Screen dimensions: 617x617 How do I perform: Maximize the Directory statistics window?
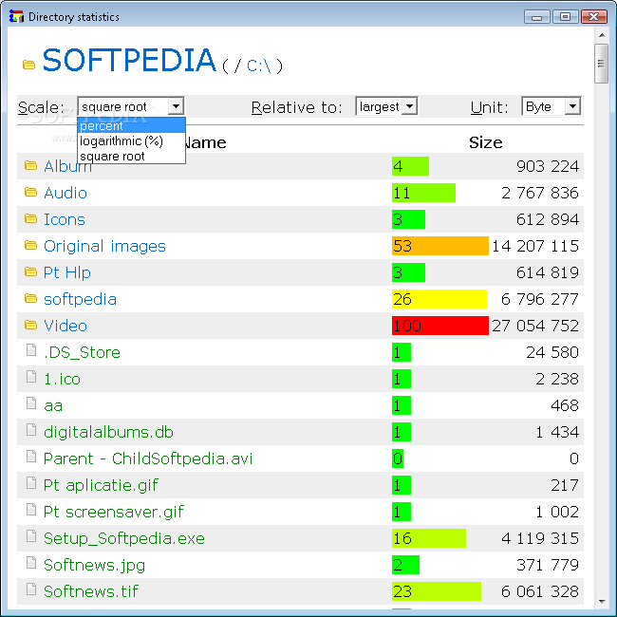coord(565,16)
